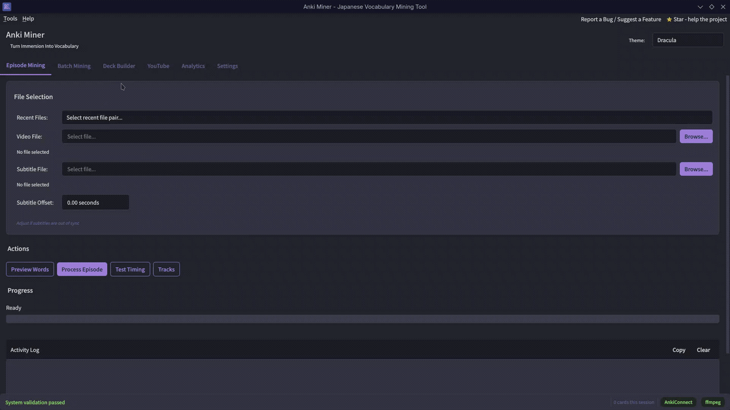730x410 pixels.
Task: Click the AnkiConnect status indicator
Action: [678, 403]
